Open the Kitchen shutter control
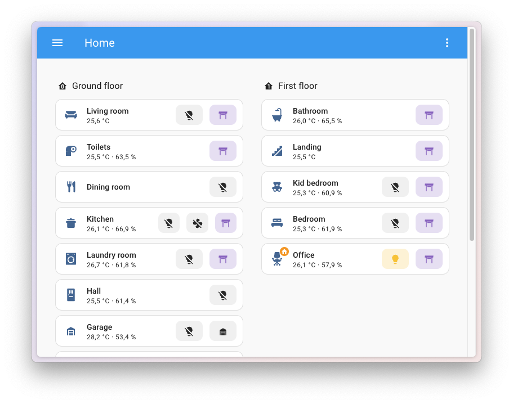 tap(226, 223)
